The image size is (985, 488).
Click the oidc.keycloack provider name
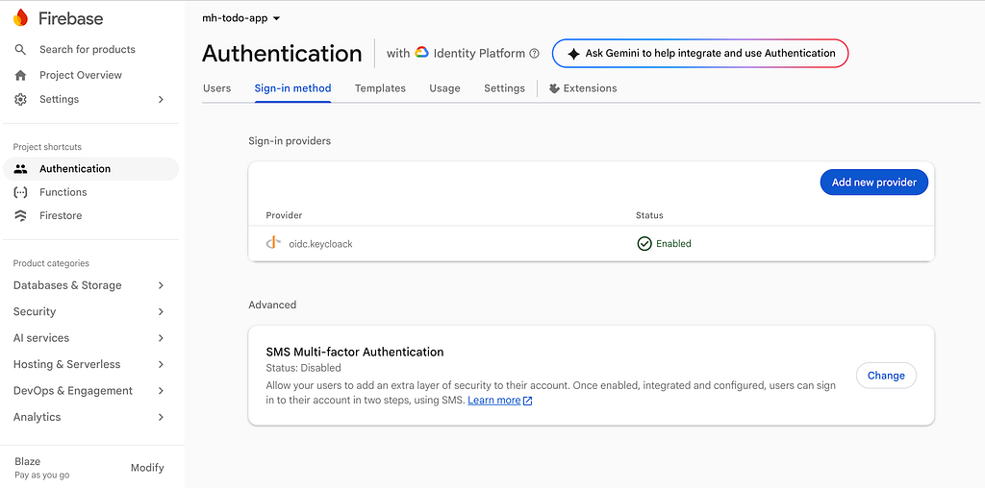click(320, 244)
